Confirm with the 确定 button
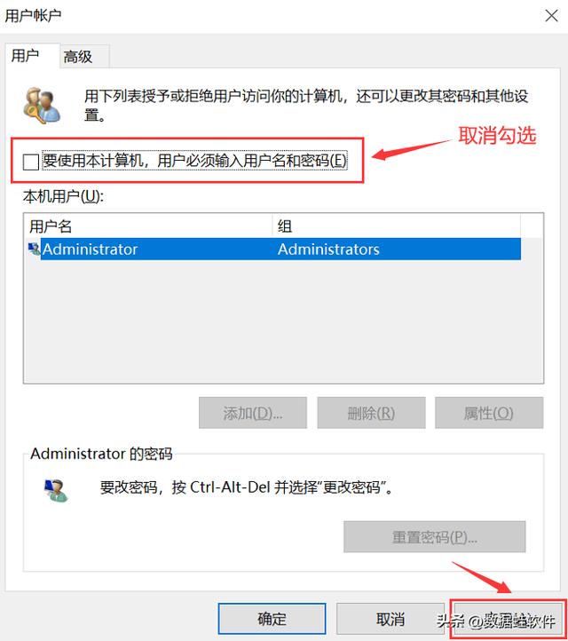 tap(272, 619)
